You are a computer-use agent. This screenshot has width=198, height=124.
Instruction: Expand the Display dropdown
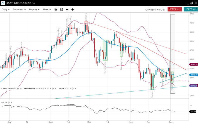34,9
